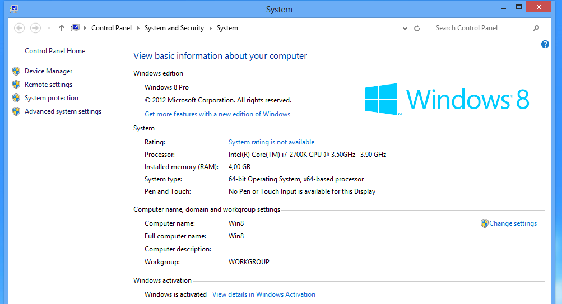
Task: Click the Back navigation arrow
Action: click(x=20, y=28)
